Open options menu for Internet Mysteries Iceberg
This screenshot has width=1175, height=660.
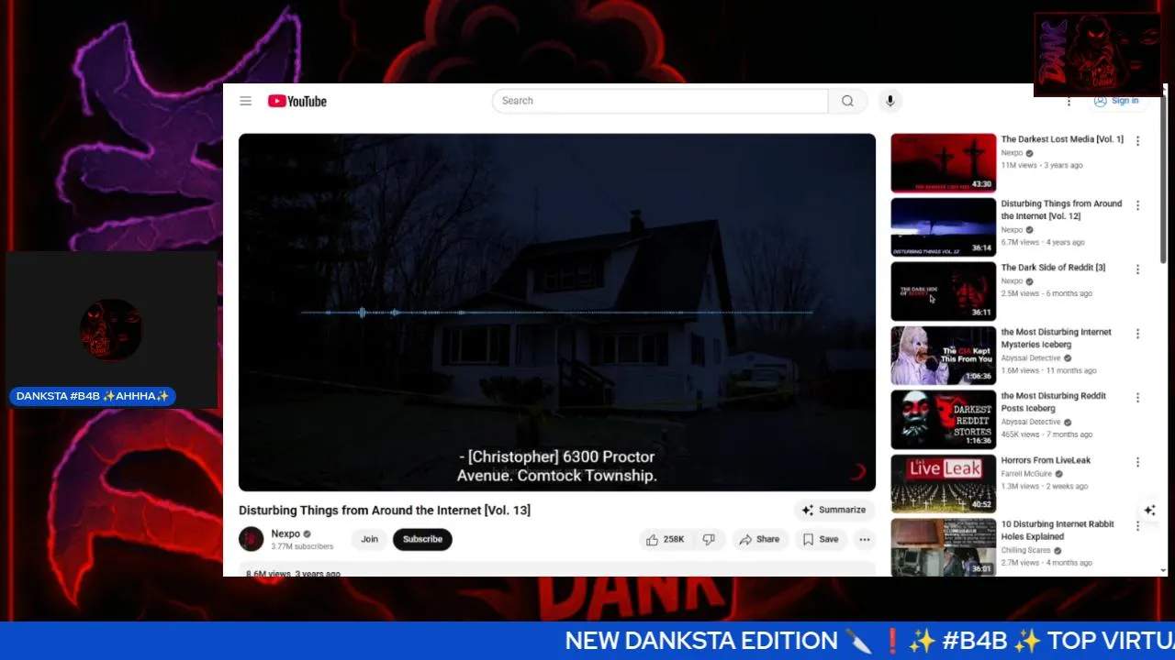tap(1137, 334)
